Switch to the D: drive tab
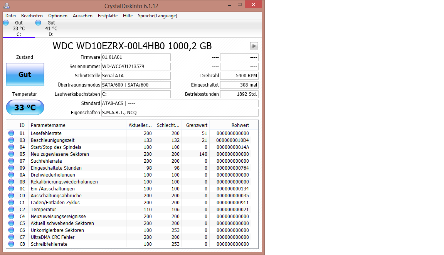The height and width of the screenshot is (255, 444). 51,28
